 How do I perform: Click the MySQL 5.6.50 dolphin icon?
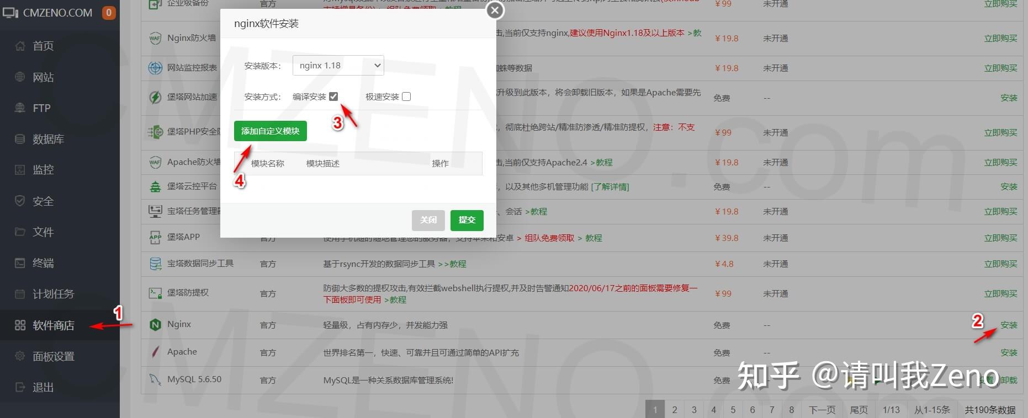pos(155,379)
